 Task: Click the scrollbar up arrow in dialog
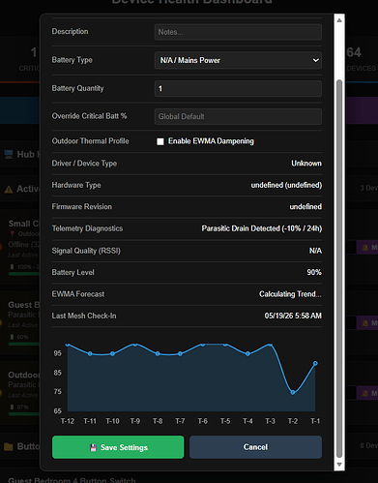pyautogui.click(x=339, y=20)
